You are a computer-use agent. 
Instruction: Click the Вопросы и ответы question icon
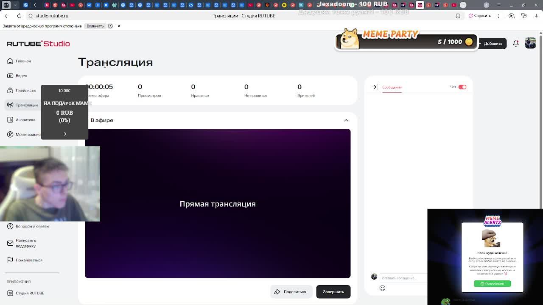[10, 226]
